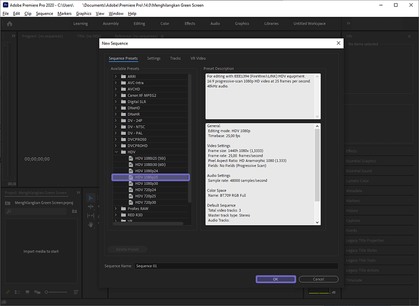Open the Window menu
419x306 pixels.
pos(116,14)
